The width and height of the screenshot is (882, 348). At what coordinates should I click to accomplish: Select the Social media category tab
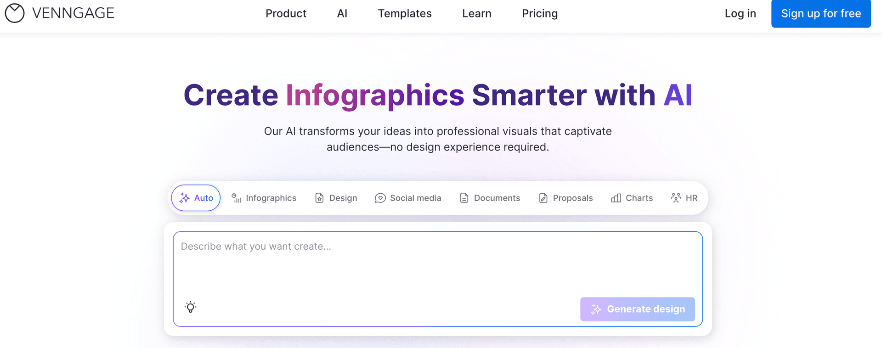(408, 198)
